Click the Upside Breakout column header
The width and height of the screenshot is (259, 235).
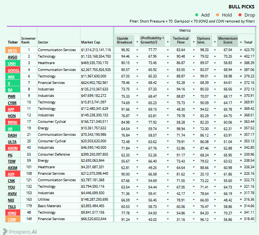tap(125, 40)
